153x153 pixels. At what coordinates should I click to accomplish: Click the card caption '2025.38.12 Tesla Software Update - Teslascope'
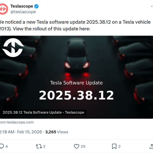43,112
